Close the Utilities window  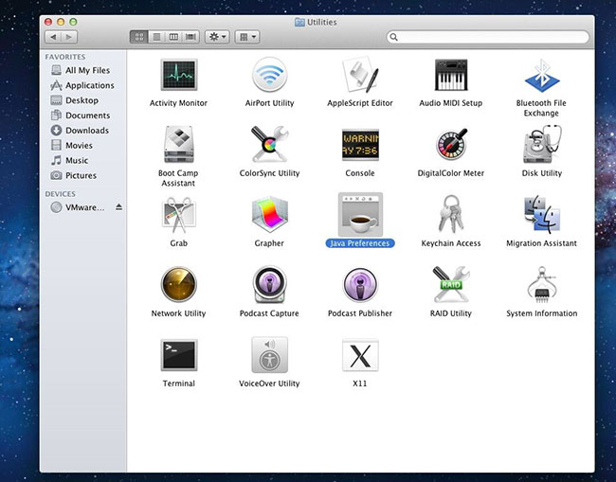tap(48, 22)
